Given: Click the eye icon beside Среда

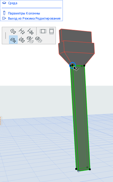Looking at the screenshot, I should point(4,3).
